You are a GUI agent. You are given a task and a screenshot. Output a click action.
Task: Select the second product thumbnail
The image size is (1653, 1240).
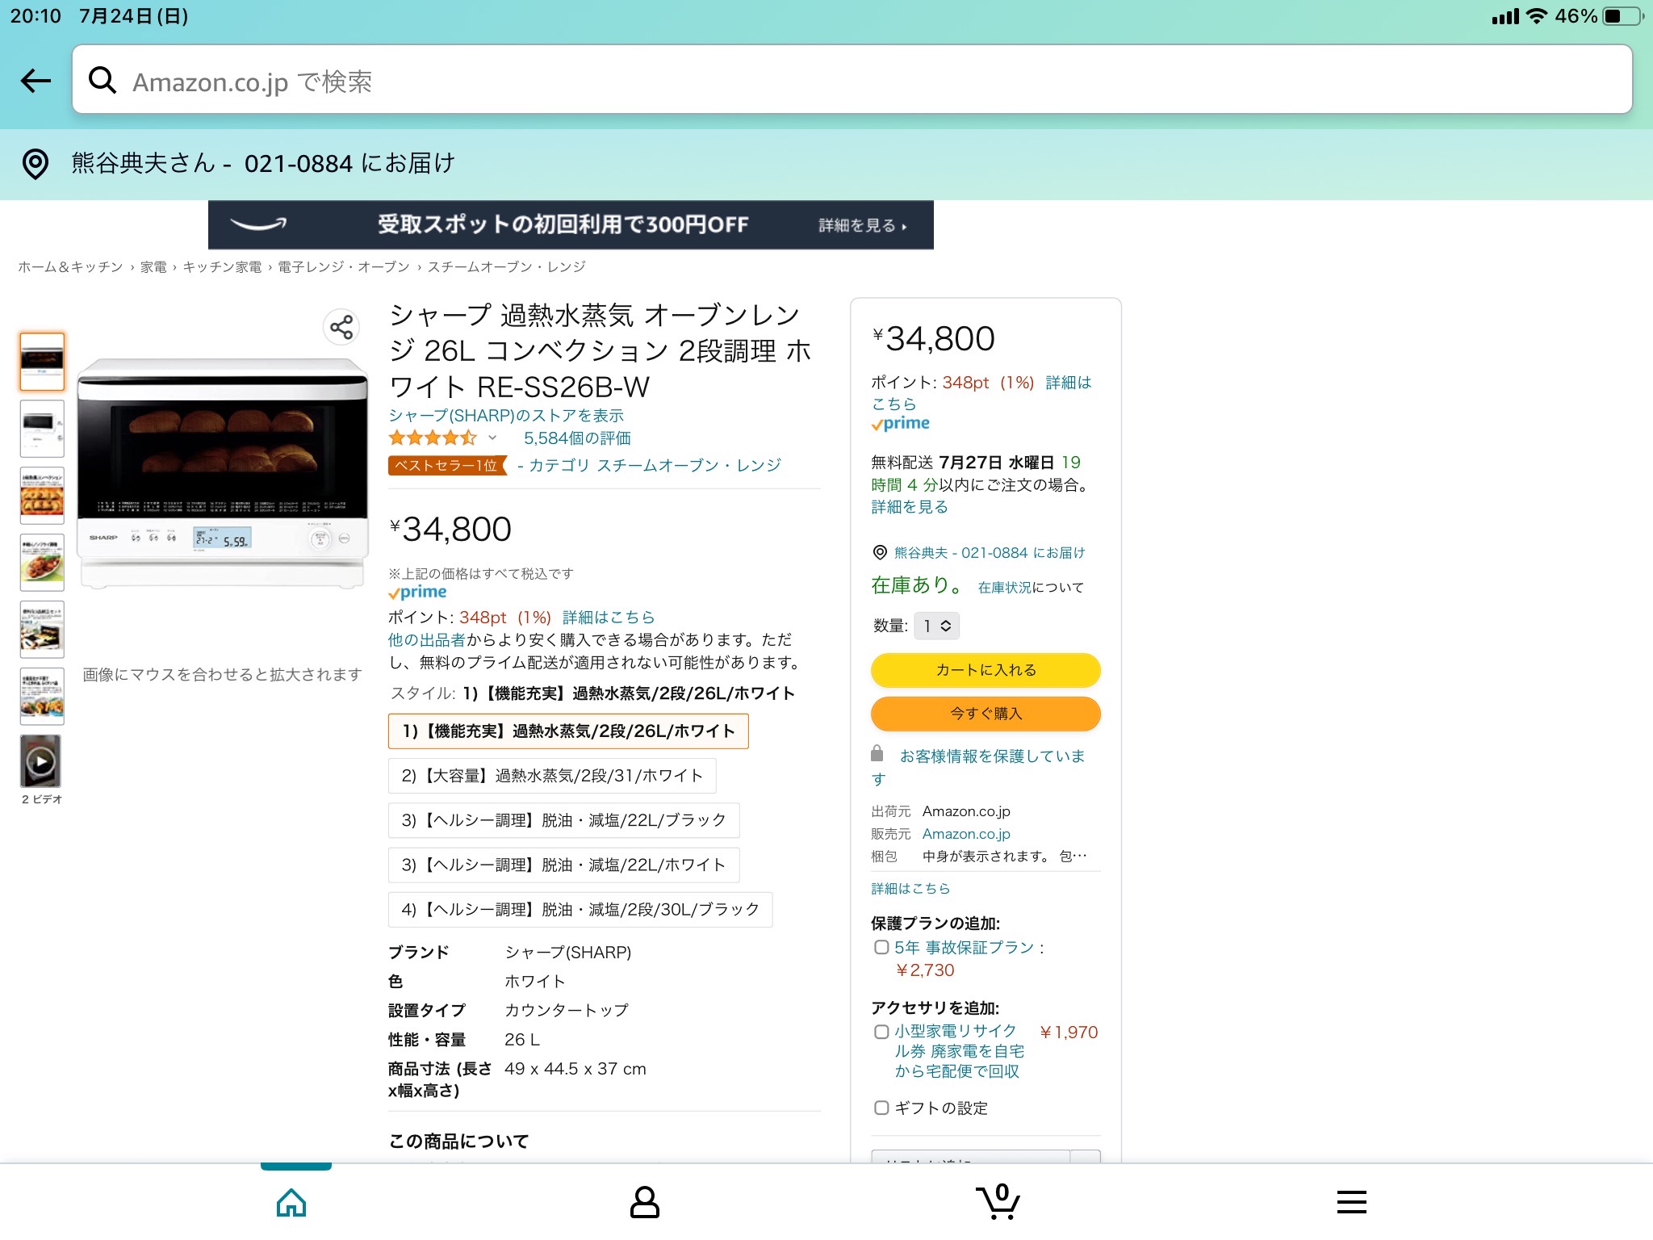point(42,429)
